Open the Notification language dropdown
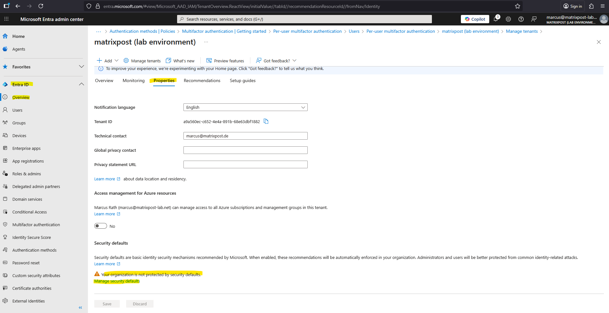The image size is (609, 313). [245, 108]
